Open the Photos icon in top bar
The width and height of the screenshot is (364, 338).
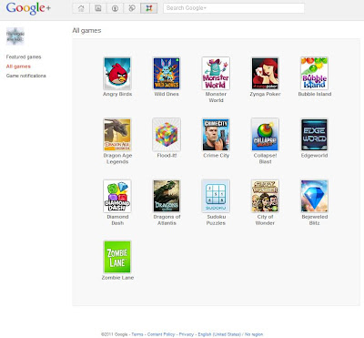click(x=98, y=8)
